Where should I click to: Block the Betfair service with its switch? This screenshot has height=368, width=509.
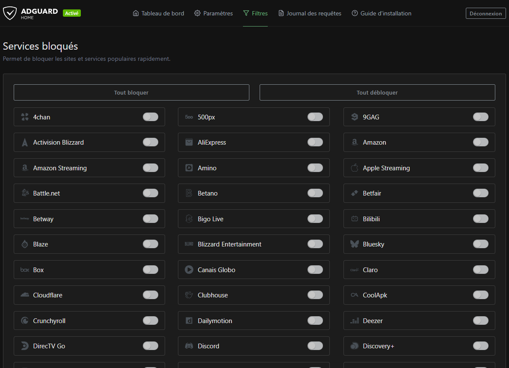[x=480, y=193]
